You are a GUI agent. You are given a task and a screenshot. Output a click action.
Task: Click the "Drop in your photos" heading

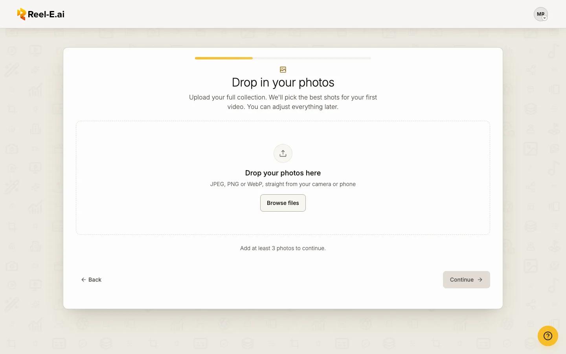(283, 83)
